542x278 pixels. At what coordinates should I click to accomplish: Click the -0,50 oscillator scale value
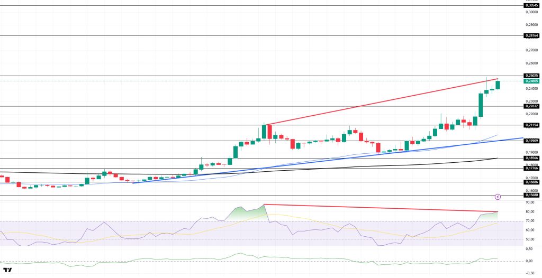pos(531,273)
